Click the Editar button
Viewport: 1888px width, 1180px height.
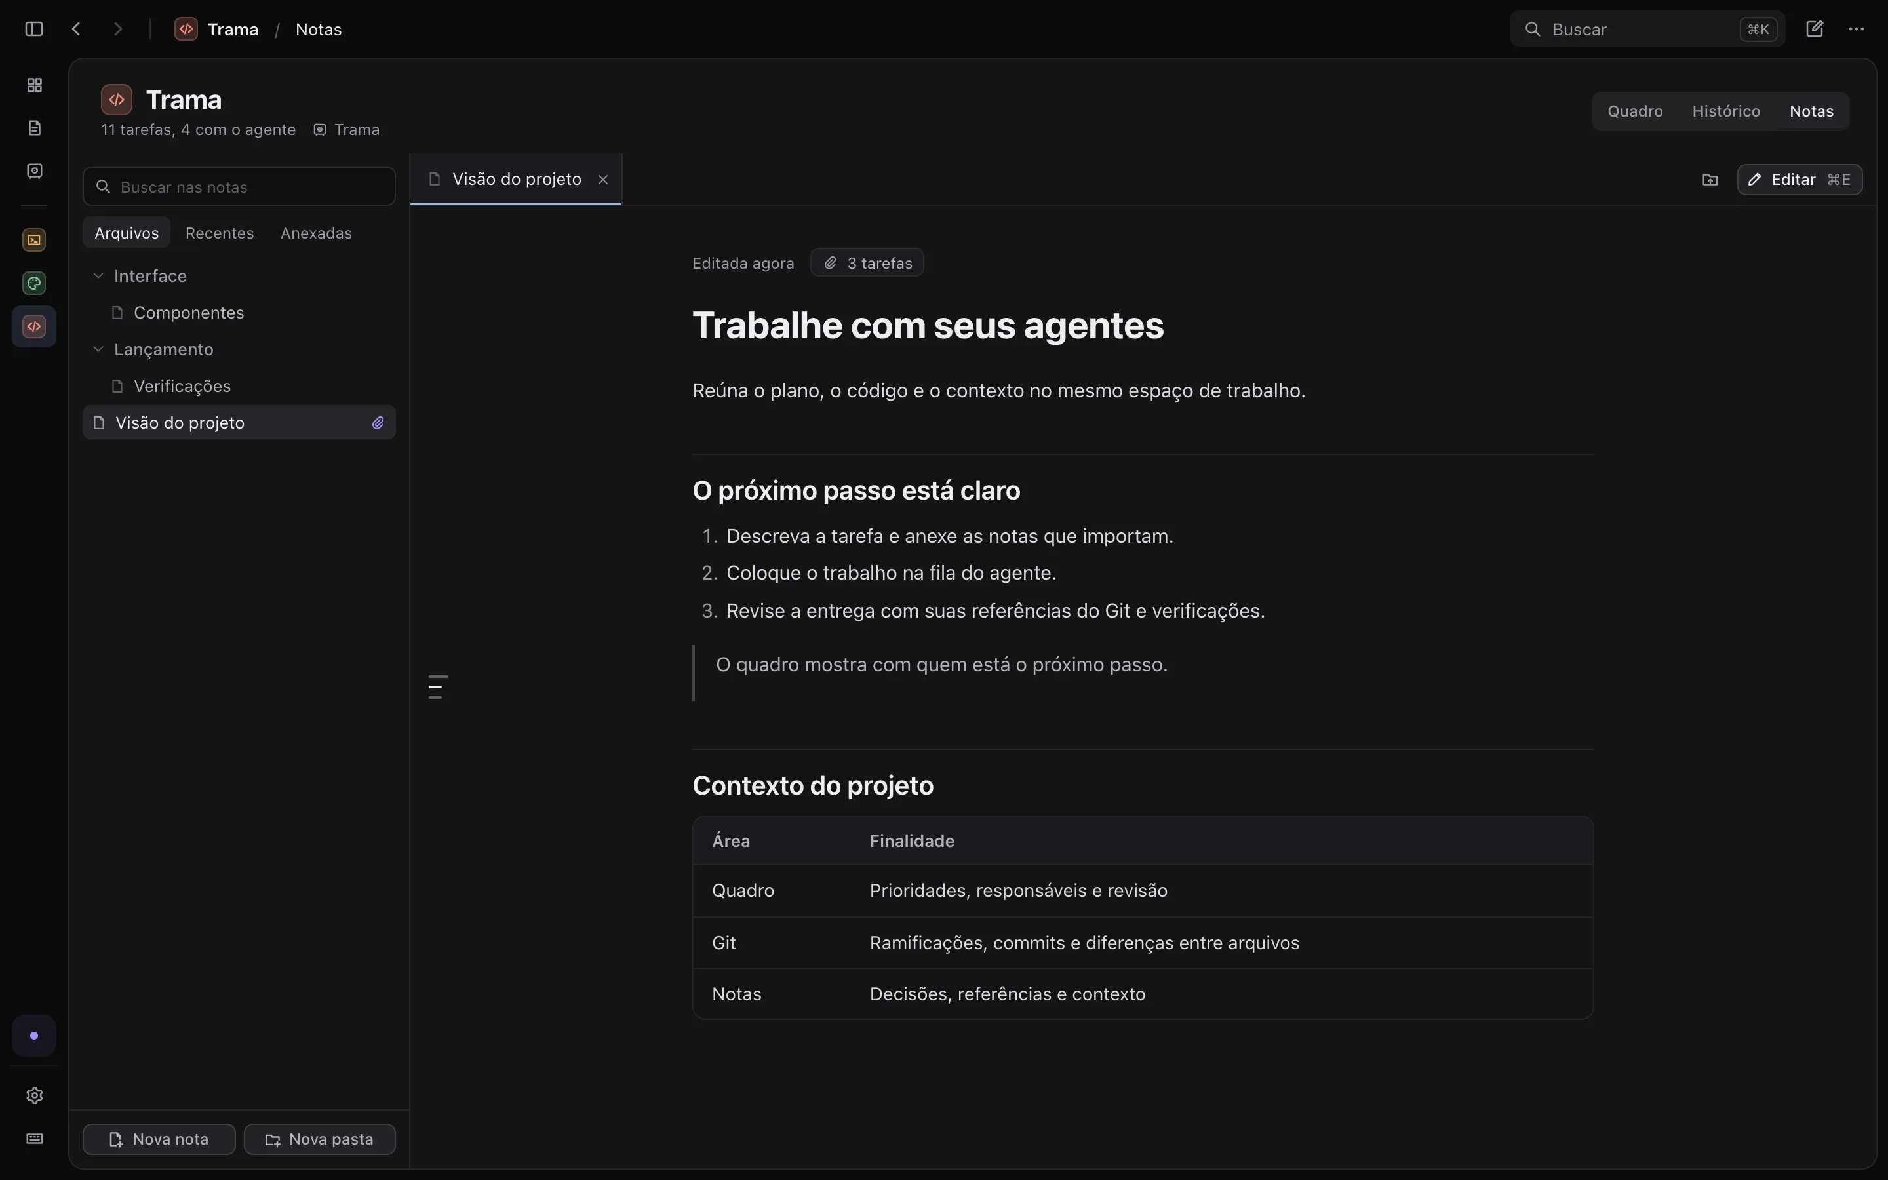tap(1799, 180)
